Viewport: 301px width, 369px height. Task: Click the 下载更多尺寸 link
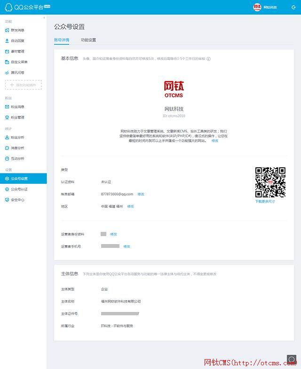pos(265,201)
